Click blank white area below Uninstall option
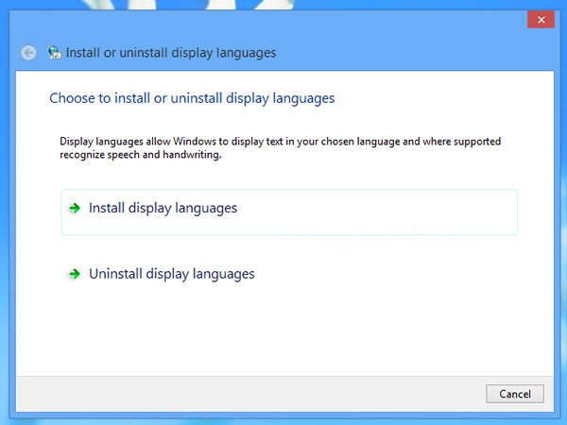The width and height of the screenshot is (567, 425). pyautogui.click(x=283, y=331)
